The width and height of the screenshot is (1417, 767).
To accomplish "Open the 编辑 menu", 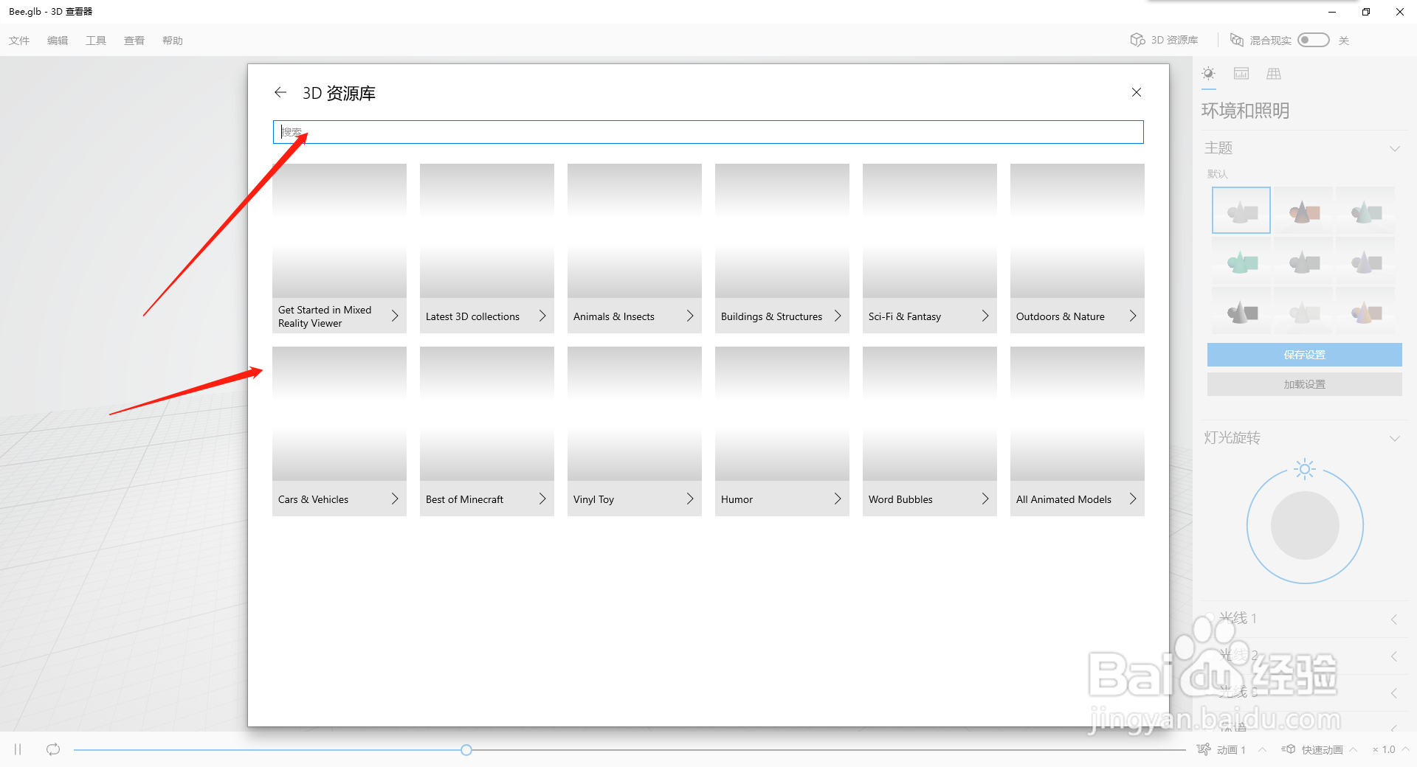I will (x=58, y=41).
